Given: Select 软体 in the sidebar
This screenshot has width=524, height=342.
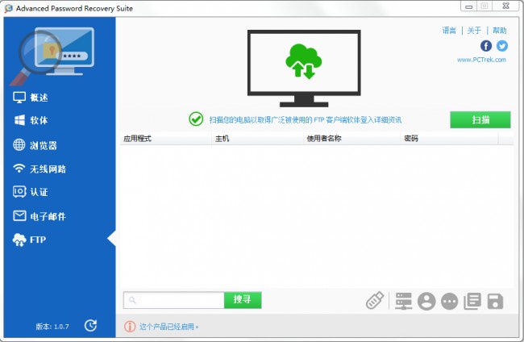Looking at the screenshot, I should coord(31,120).
